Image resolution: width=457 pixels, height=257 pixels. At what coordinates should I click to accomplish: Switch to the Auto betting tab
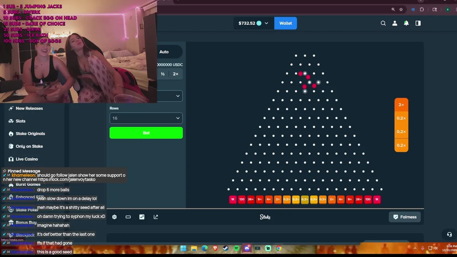[164, 52]
